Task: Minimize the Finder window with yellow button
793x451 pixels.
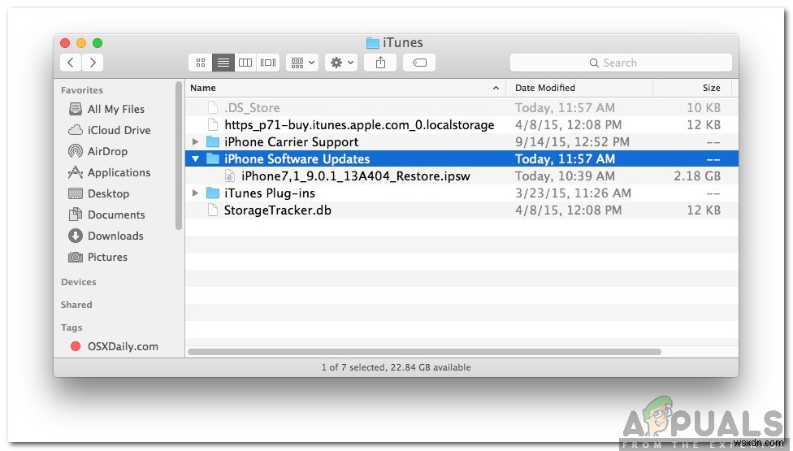Action: (x=81, y=43)
